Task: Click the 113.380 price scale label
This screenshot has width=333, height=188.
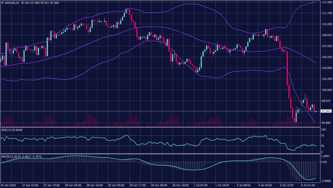Action: coord(326,2)
